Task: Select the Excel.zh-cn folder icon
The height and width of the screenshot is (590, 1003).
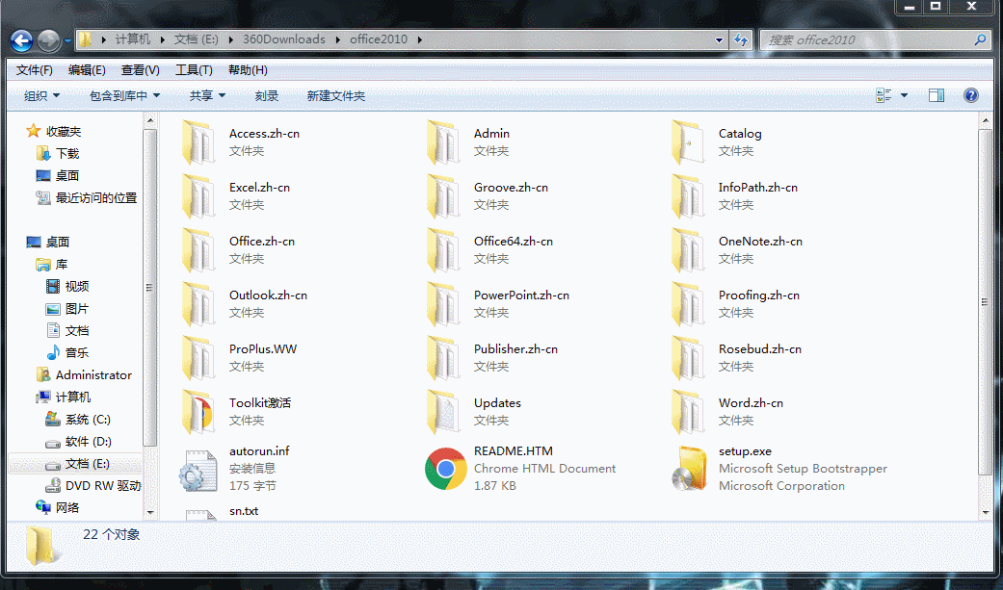Action: [198, 196]
